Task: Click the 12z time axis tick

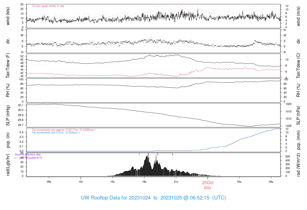Action: (x=81, y=182)
